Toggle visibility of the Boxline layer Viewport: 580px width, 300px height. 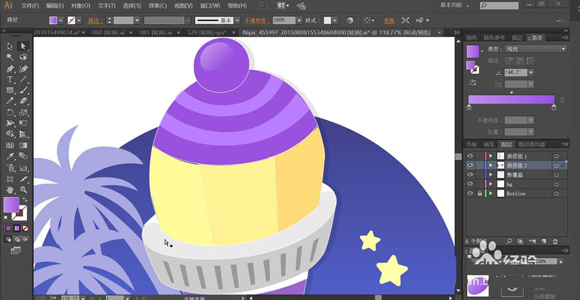[x=470, y=193]
